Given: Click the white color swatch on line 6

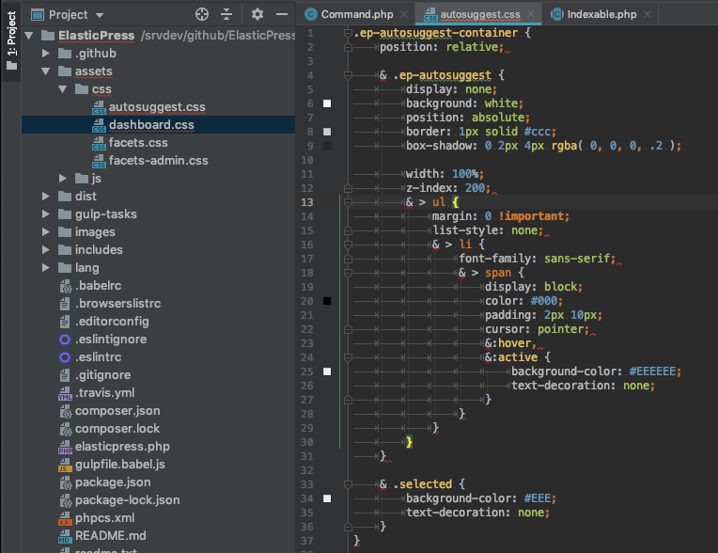Looking at the screenshot, I should 327,103.
